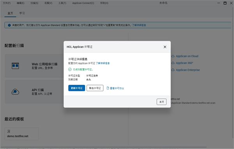
Task: Click cloud icon beside AppScan Enterprise
Action: coord(173,70)
